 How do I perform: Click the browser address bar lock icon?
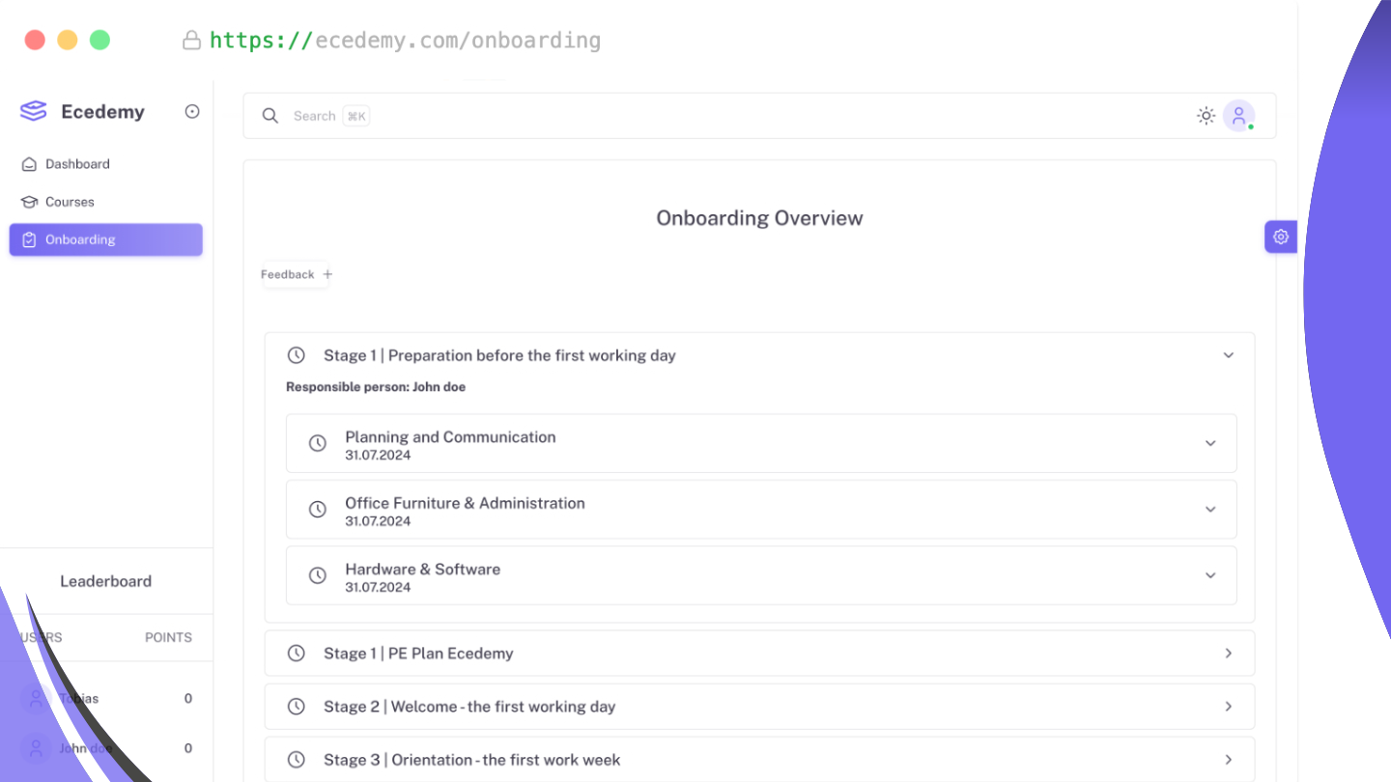(191, 41)
